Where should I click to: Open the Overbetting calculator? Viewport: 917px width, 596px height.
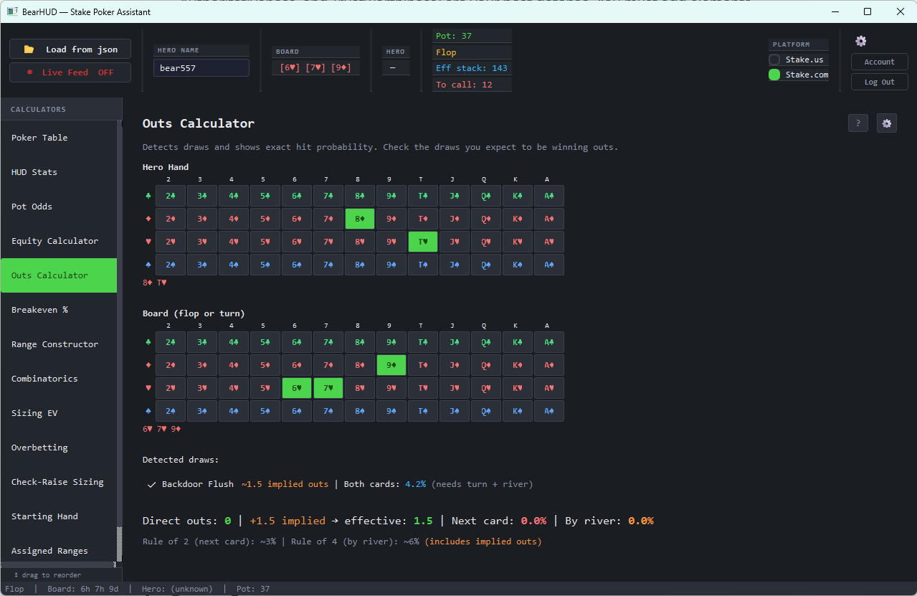point(59,448)
